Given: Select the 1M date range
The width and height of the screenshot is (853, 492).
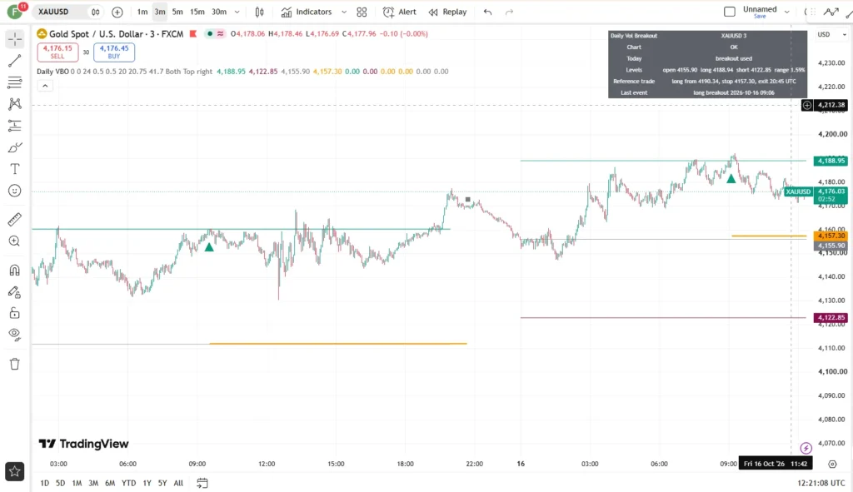Looking at the screenshot, I should tap(77, 483).
